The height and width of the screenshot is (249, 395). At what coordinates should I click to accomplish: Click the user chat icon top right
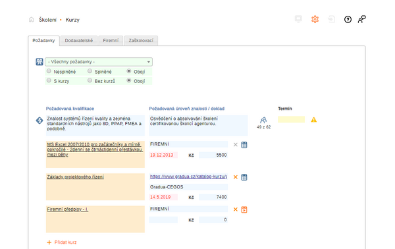click(x=362, y=19)
